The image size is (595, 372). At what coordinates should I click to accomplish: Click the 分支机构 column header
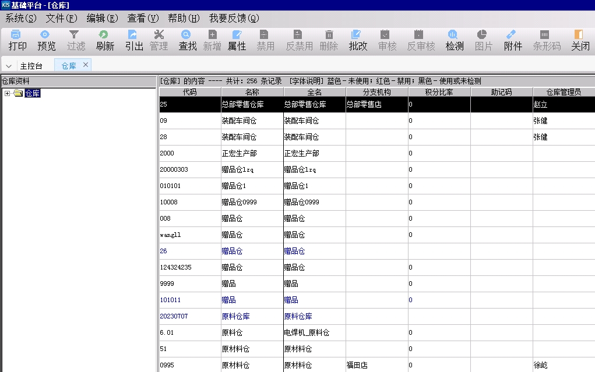coord(377,92)
